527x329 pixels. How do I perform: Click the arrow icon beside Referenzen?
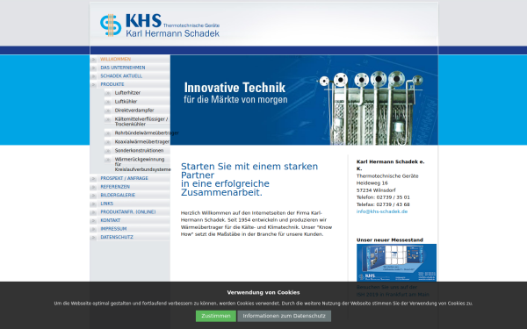point(93,187)
